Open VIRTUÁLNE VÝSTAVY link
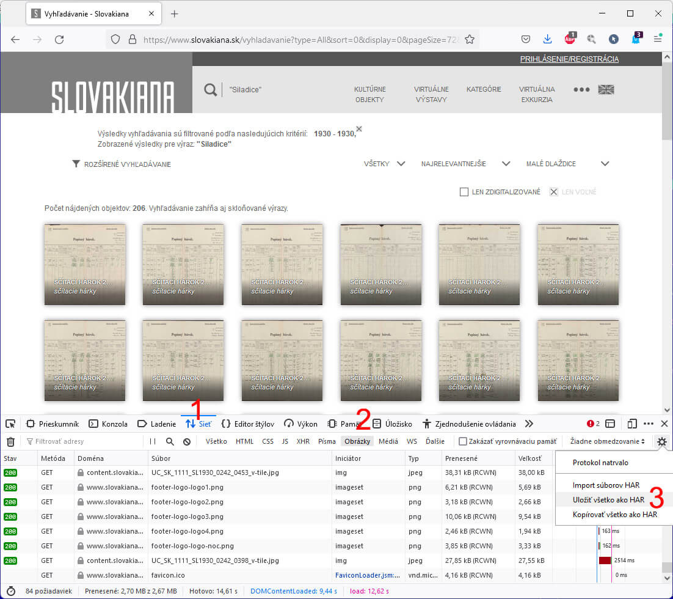673x599 pixels. pos(431,95)
